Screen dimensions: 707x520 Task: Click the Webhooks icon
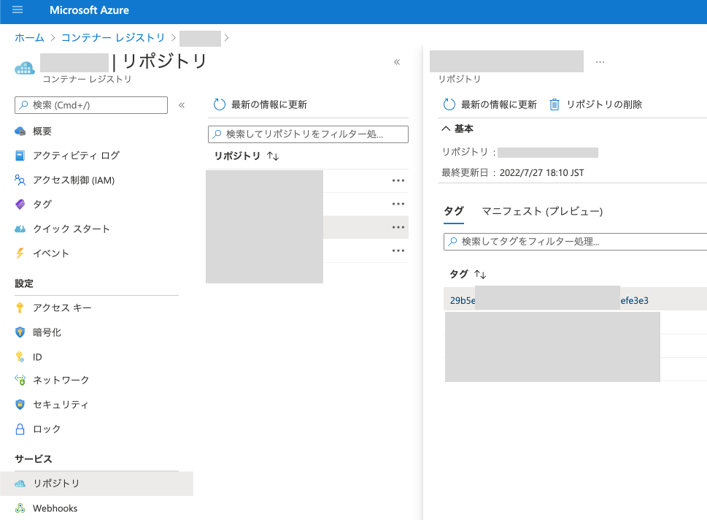point(20,508)
